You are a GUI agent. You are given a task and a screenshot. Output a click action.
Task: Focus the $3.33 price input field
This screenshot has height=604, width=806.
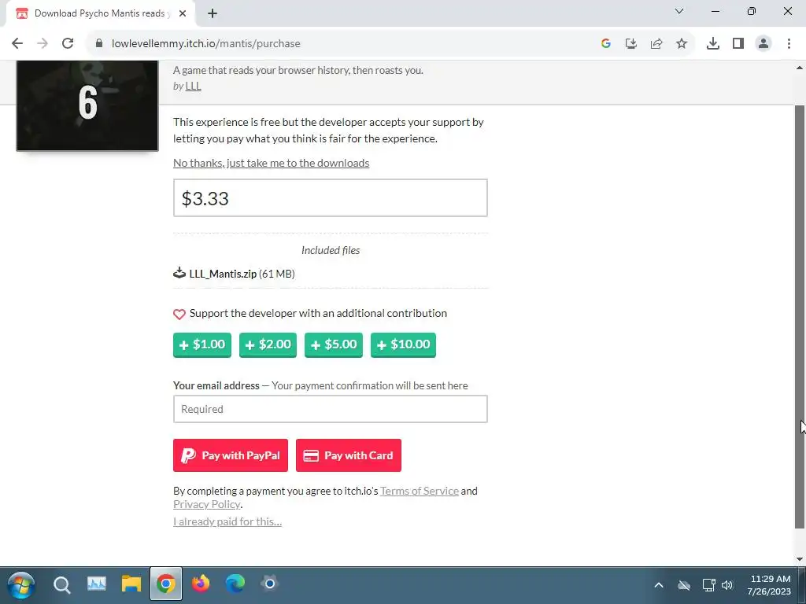click(330, 197)
